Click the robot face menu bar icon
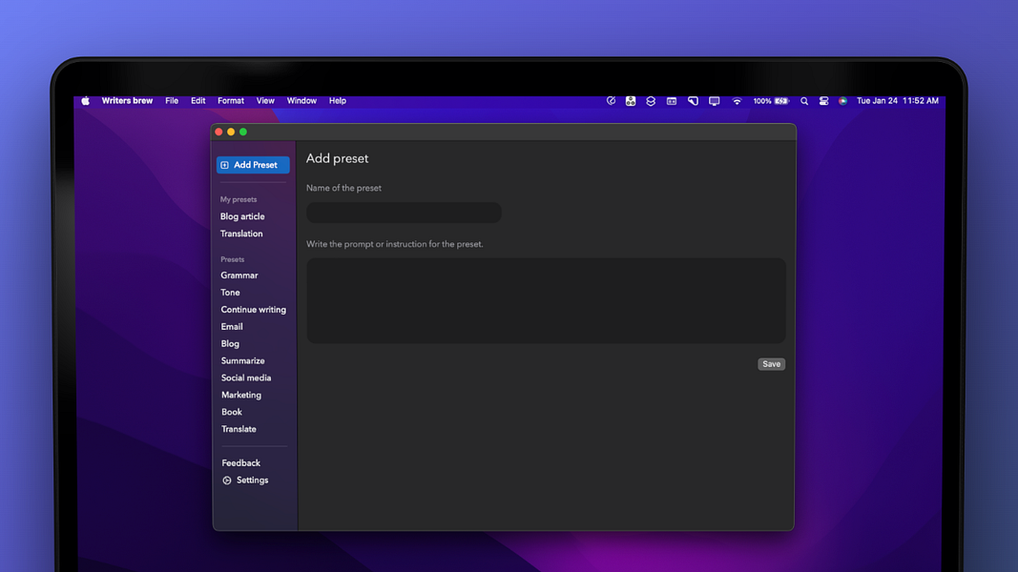This screenshot has width=1018, height=572. click(631, 100)
